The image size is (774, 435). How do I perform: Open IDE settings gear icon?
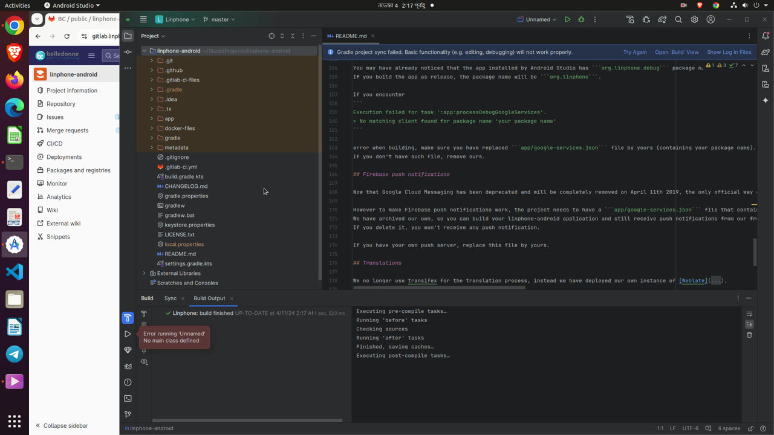tap(694, 19)
